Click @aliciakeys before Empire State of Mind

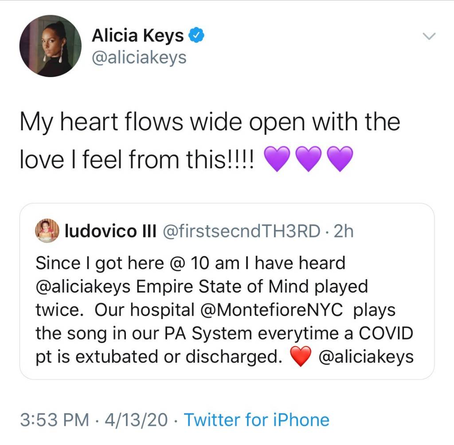coord(83,286)
